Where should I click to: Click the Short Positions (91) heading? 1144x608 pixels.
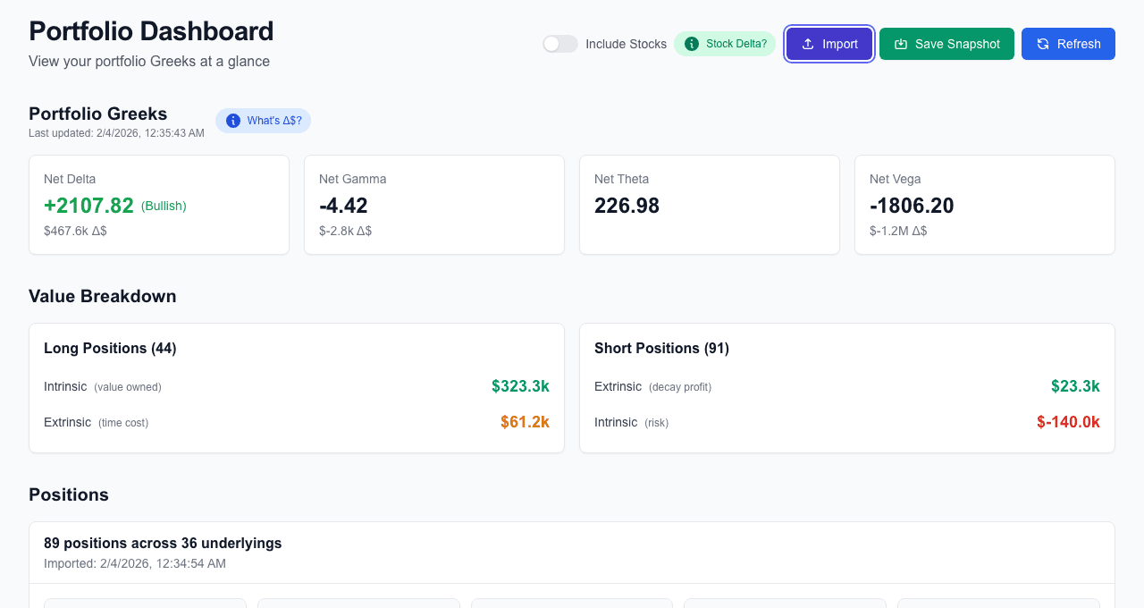(x=661, y=348)
